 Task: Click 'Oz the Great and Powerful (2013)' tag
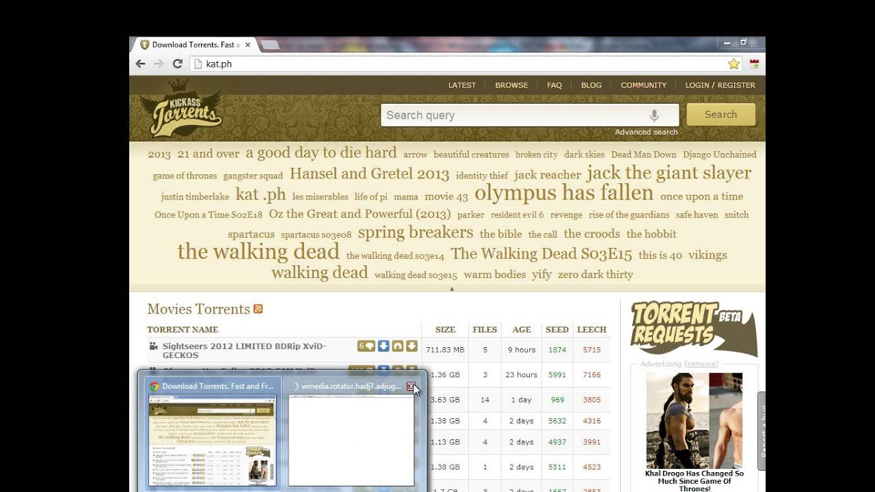360,214
